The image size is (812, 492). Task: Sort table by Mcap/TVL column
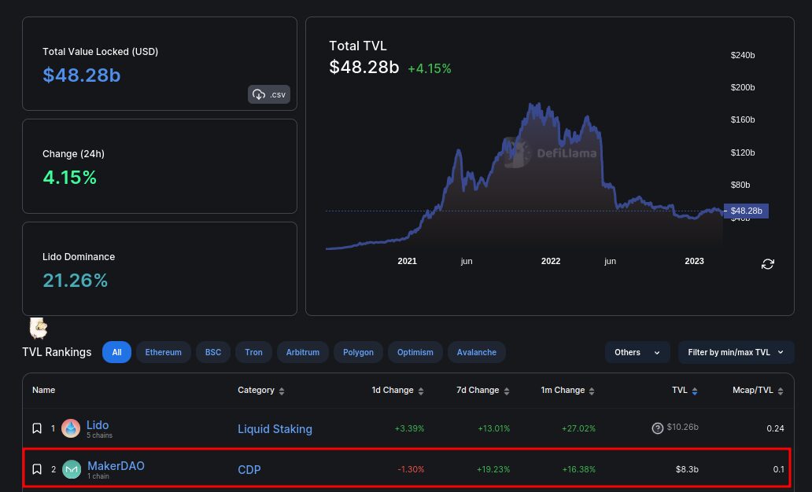click(x=758, y=390)
